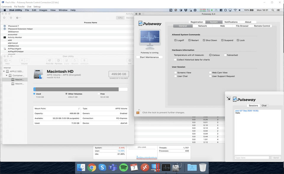Add a volume with the plus icon

tap(22, 60)
